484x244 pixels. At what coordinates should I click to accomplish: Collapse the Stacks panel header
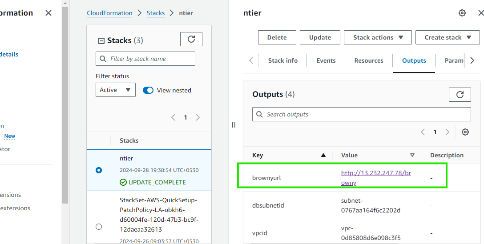(101, 41)
